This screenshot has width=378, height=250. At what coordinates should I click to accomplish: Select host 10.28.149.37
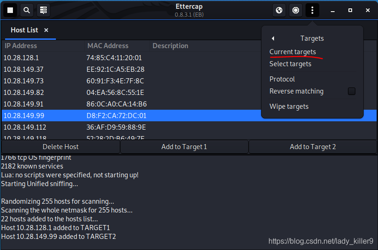[x=24, y=69]
